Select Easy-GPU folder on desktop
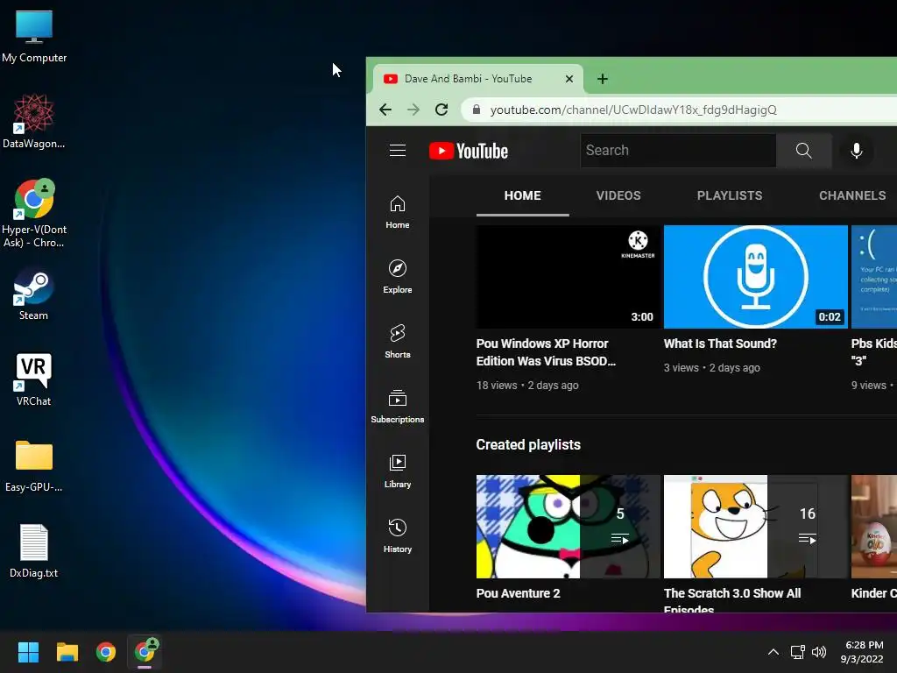This screenshot has height=673, width=897. pyautogui.click(x=34, y=466)
